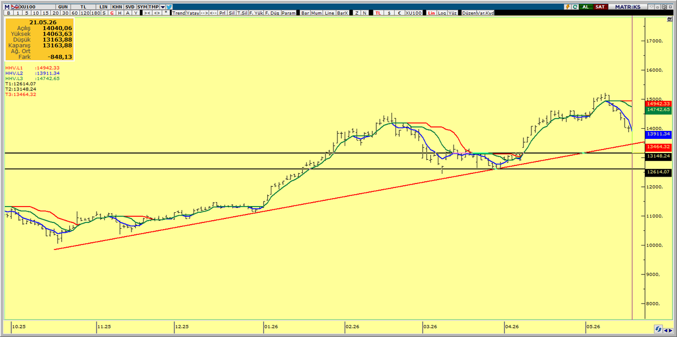The height and width of the screenshot is (337, 677).
Task: Open the SYM symbol menu
Action: (142, 7)
